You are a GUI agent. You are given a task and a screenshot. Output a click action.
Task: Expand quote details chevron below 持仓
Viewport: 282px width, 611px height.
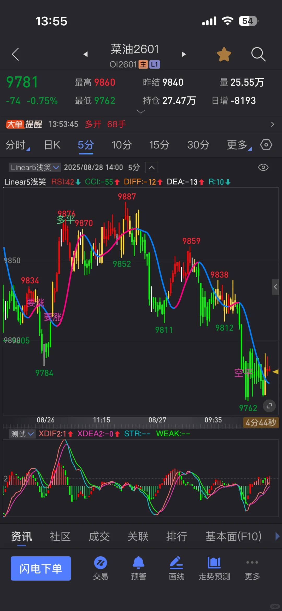click(141, 112)
